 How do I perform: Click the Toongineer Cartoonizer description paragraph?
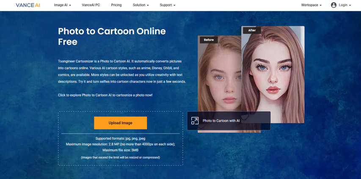click(121, 71)
